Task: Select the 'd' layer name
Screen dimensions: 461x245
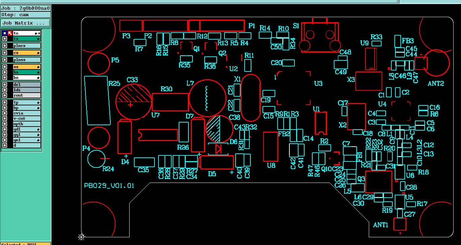Action: (x=27, y=145)
